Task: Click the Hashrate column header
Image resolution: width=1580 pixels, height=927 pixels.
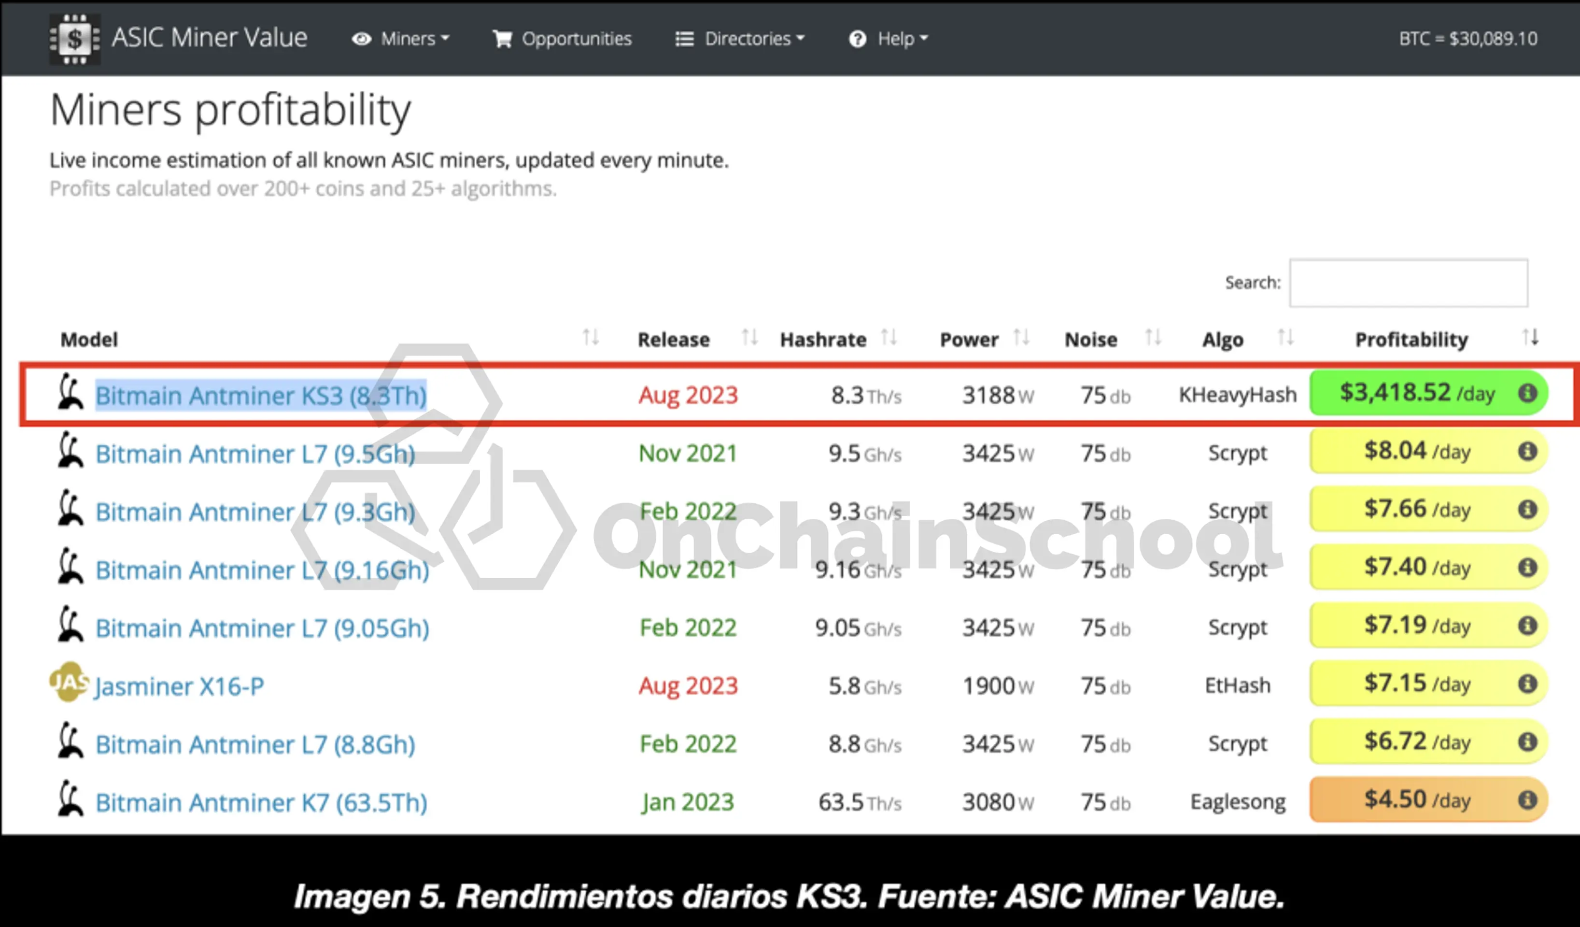Action: [823, 339]
